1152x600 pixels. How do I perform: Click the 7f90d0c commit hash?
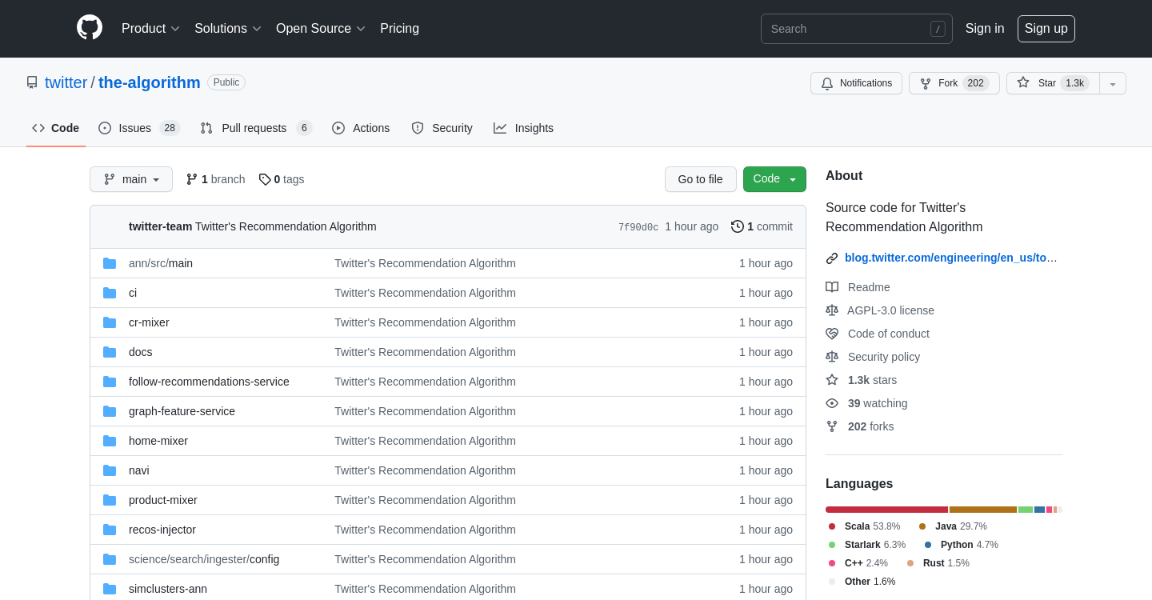point(638,227)
